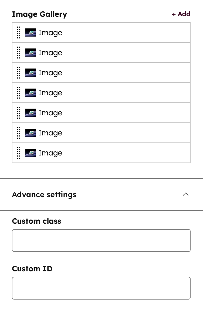Focus the Custom class text field

tap(101, 240)
